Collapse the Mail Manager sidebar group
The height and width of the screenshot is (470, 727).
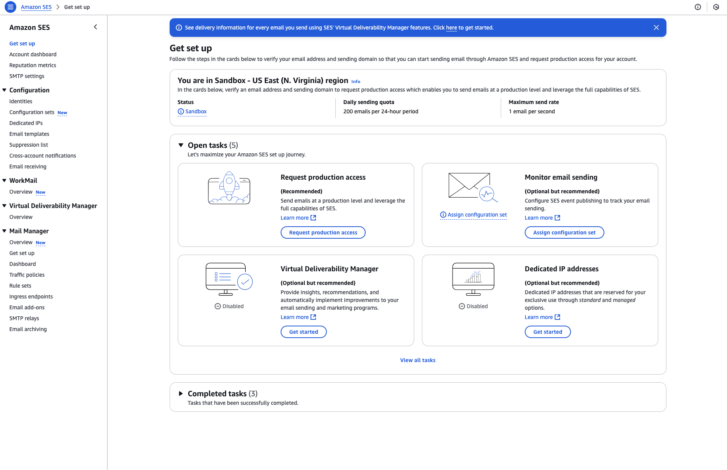(x=4, y=231)
